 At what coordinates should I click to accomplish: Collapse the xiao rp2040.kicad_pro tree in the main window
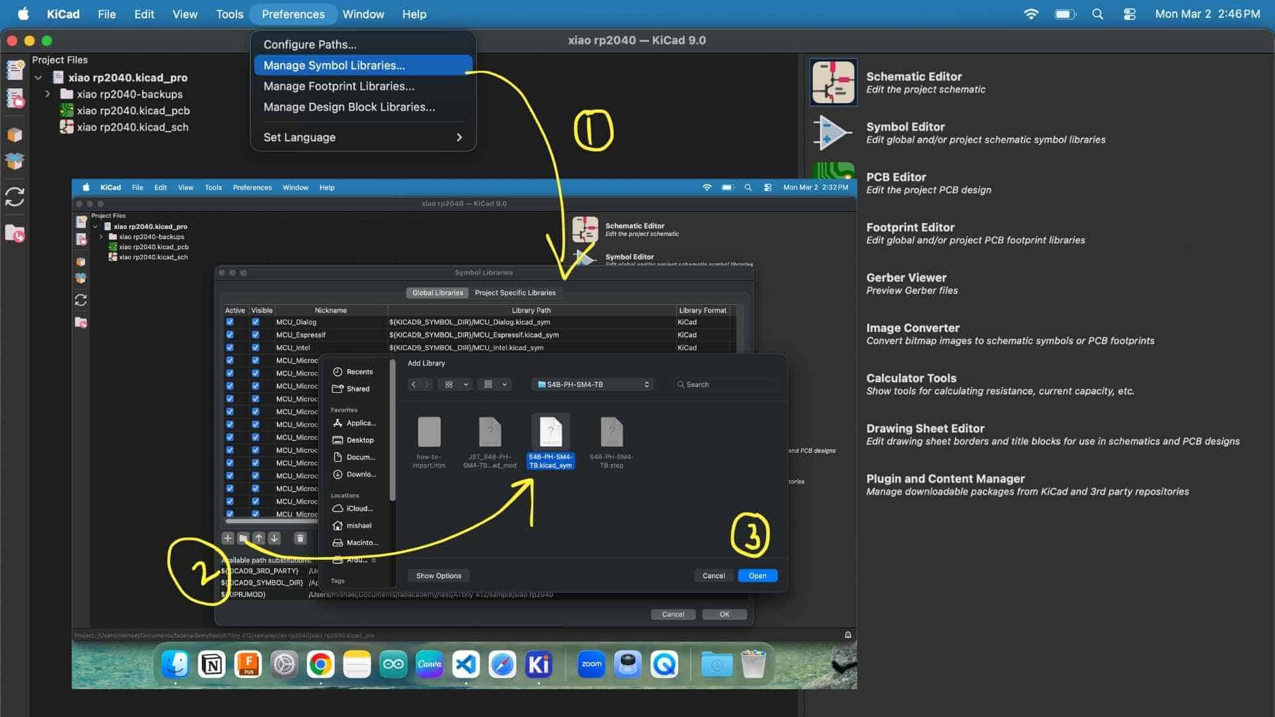(39, 78)
